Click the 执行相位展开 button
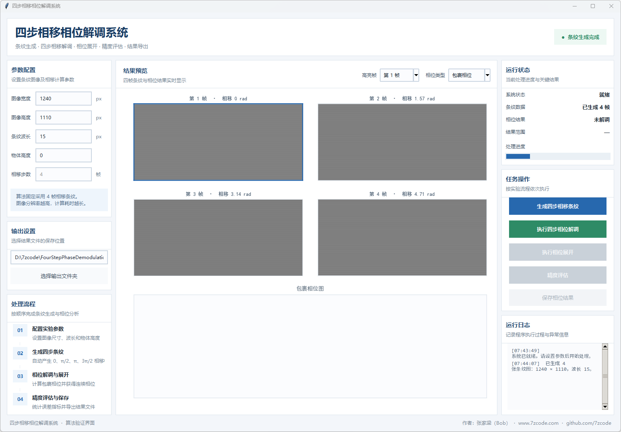 pyautogui.click(x=557, y=252)
